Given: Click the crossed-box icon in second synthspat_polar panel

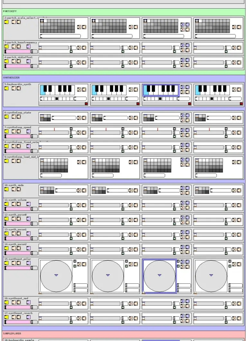Looking at the screenshot, I should point(131,264).
